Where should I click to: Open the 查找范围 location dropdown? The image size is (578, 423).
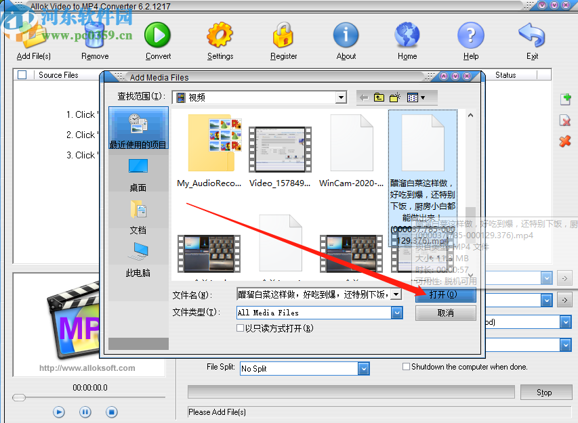(341, 97)
